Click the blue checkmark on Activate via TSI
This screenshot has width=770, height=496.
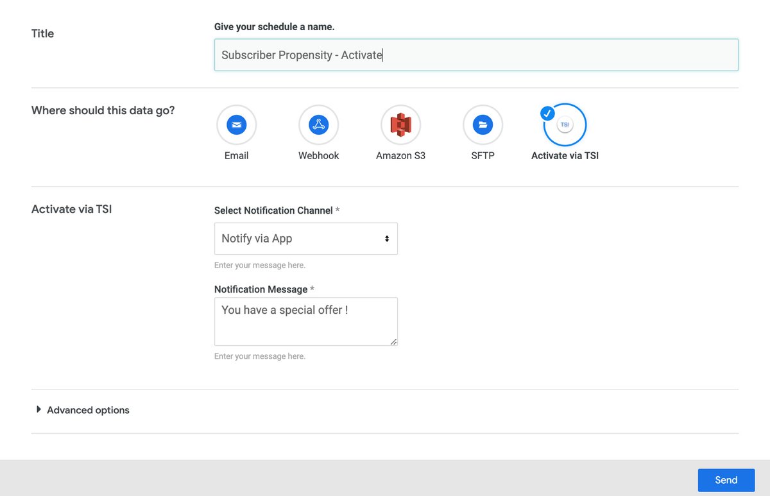(547, 114)
